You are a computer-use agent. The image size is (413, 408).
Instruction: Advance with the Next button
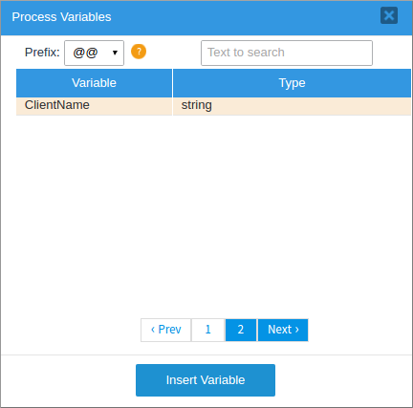coord(283,330)
